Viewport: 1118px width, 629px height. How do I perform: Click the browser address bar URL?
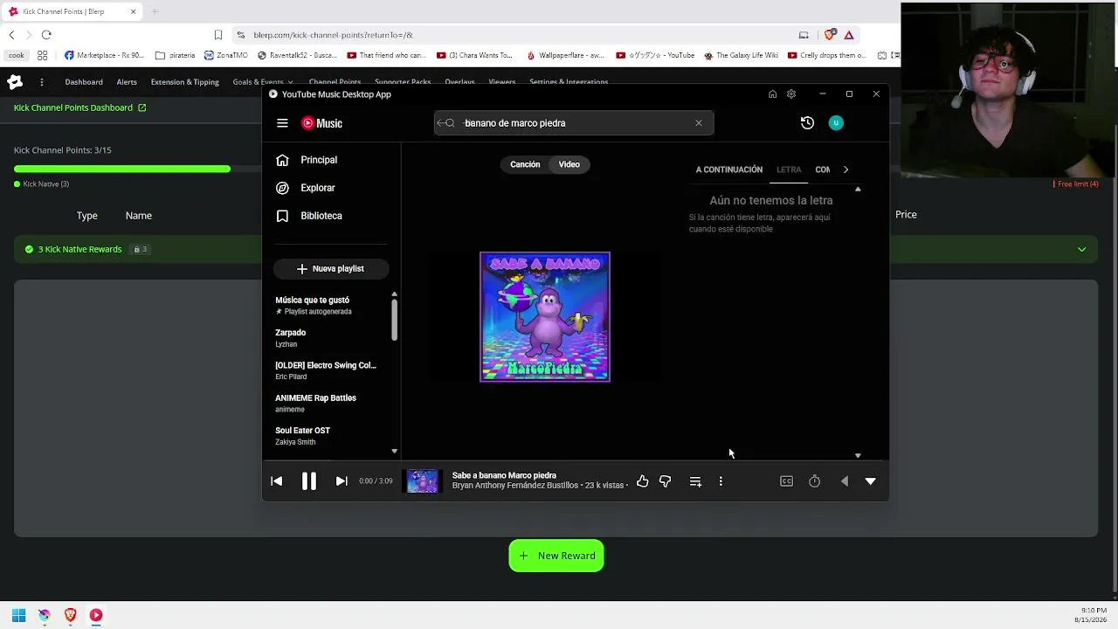(x=333, y=35)
